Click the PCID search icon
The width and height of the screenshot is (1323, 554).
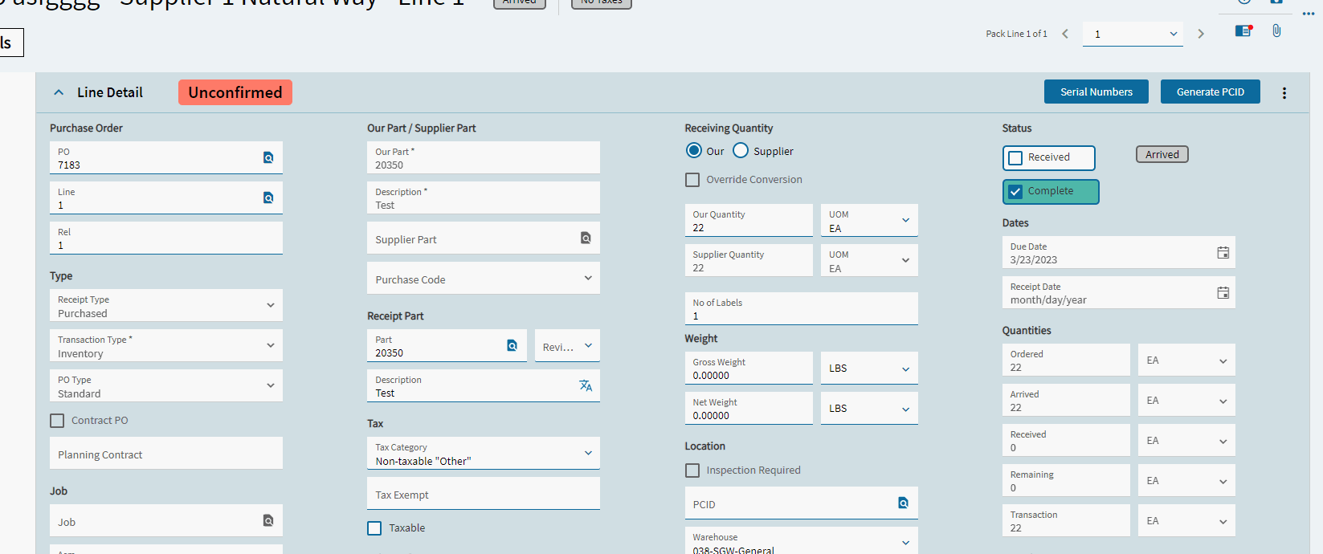point(903,503)
